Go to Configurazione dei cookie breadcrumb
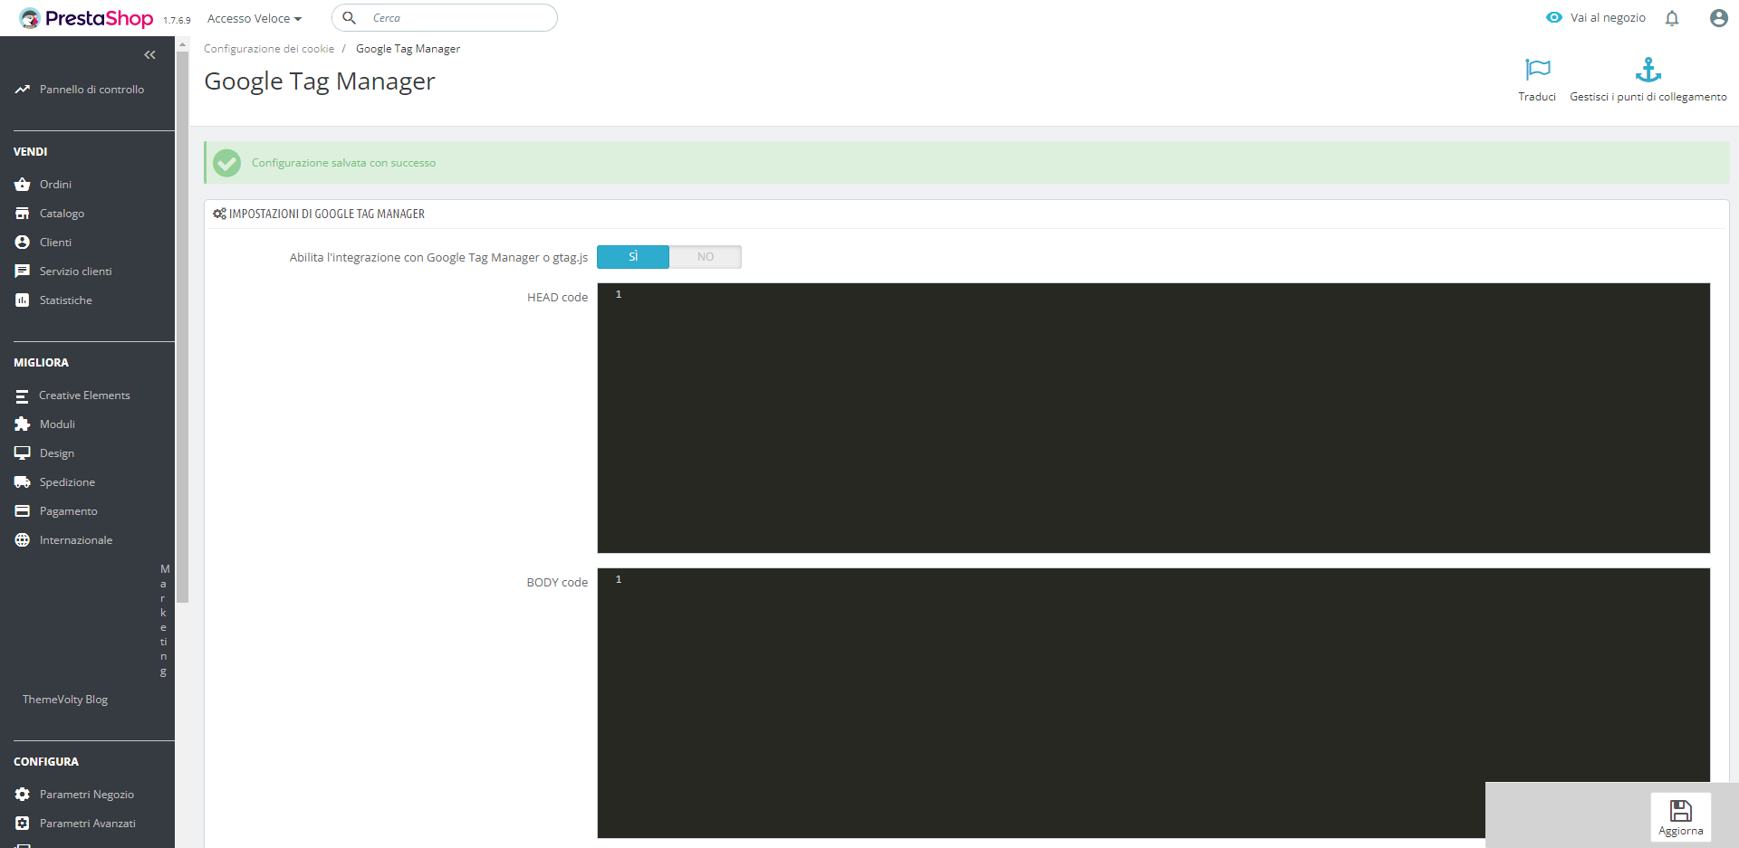Viewport: 1739px width, 848px height. [x=269, y=49]
